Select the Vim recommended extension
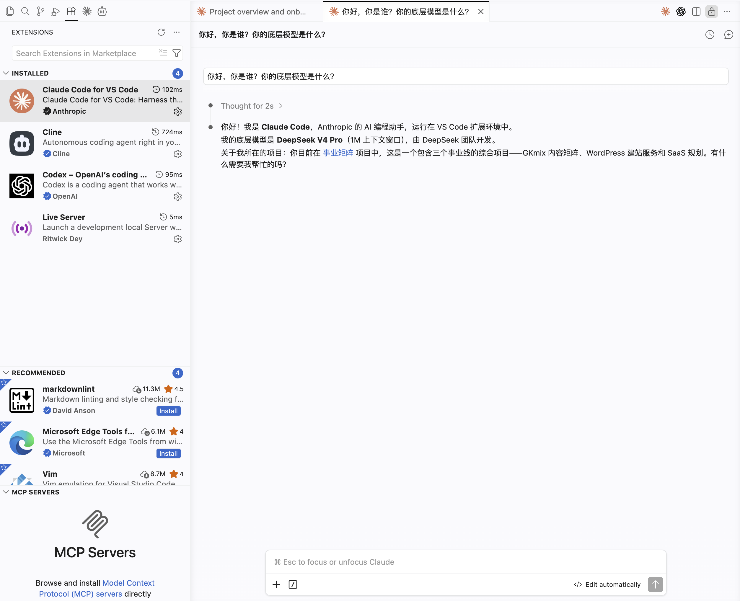740x601 pixels. click(x=95, y=475)
